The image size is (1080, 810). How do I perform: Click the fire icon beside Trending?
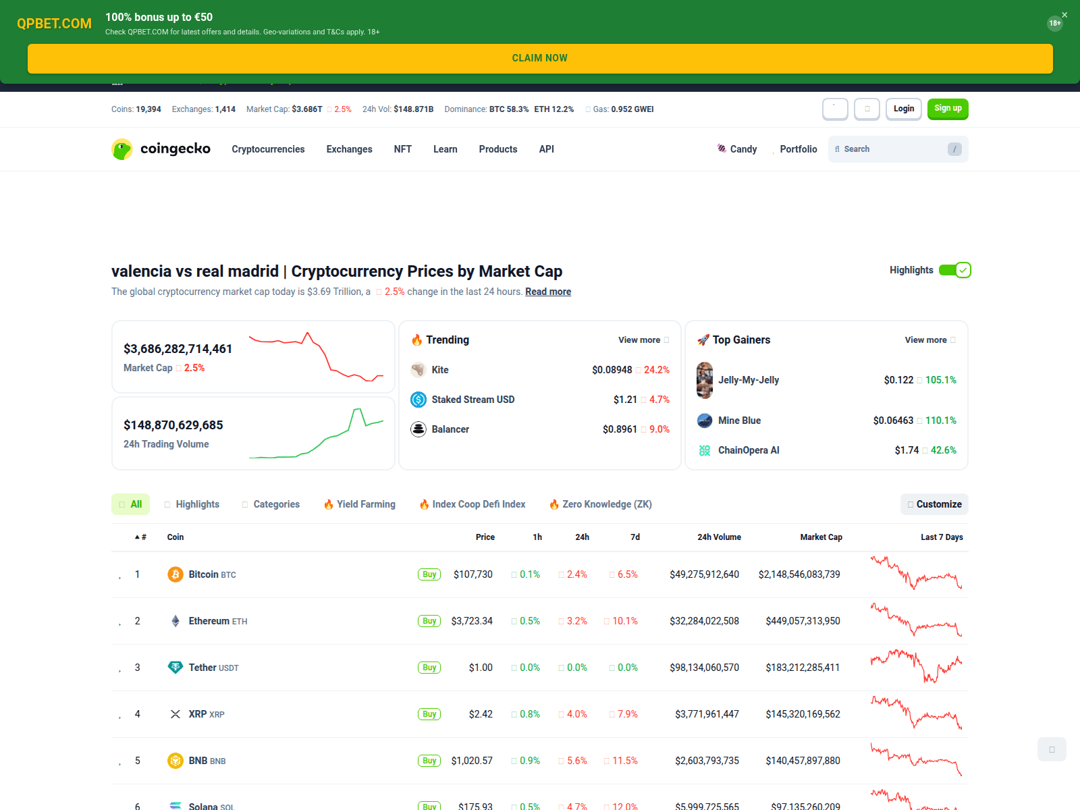pyautogui.click(x=416, y=340)
